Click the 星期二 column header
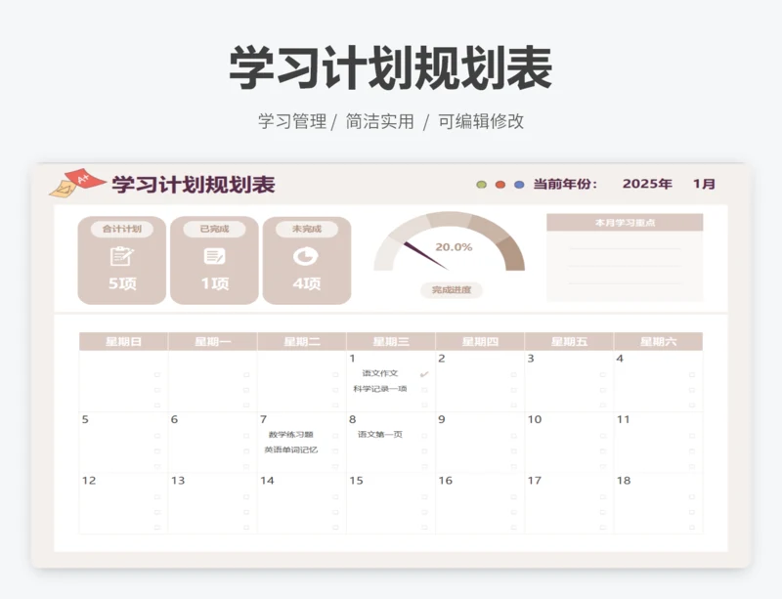This screenshot has height=599, width=782. (x=302, y=342)
